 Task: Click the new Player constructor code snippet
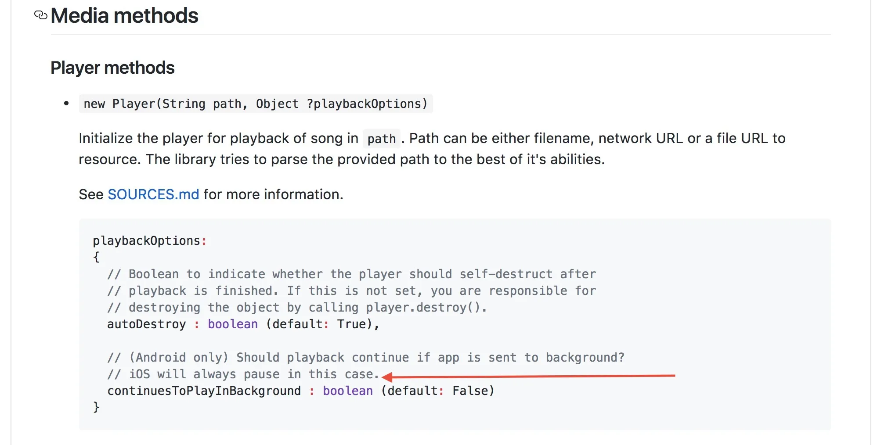click(x=255, y=104)
